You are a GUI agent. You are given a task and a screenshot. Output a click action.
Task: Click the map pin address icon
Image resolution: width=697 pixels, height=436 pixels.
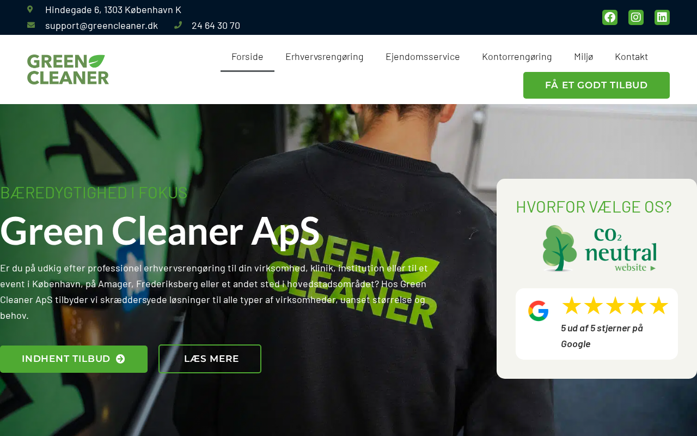pyautogui.click(x=30, y=9)
